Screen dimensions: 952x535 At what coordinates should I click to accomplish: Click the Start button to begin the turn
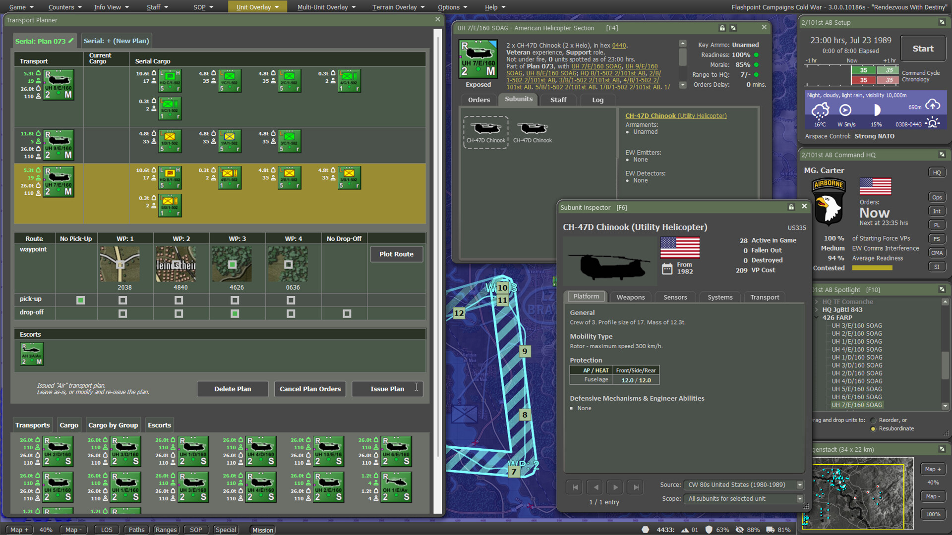pos(923,48)
